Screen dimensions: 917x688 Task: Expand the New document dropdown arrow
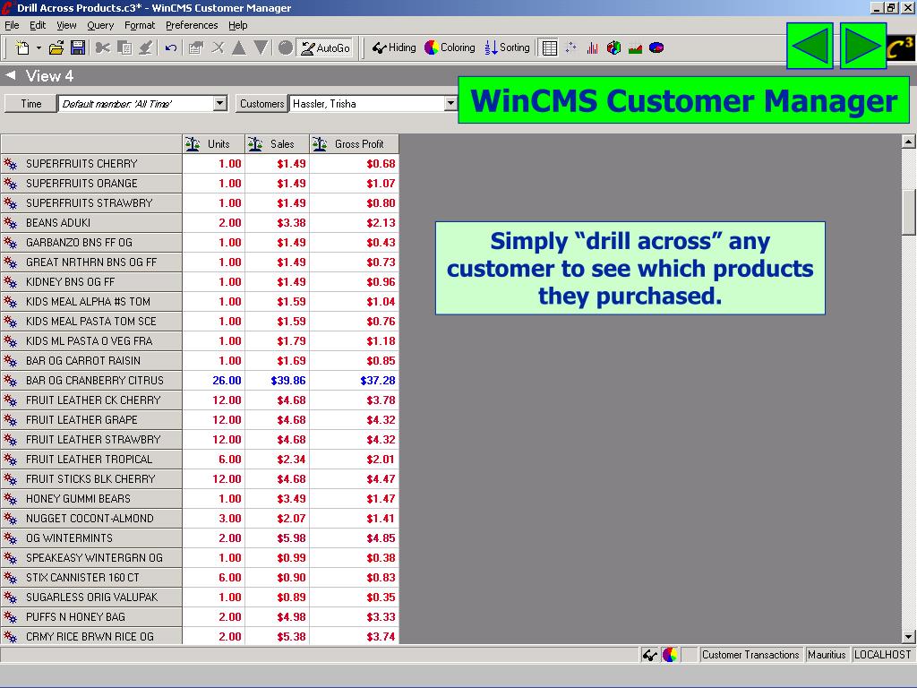coord(39,48)
